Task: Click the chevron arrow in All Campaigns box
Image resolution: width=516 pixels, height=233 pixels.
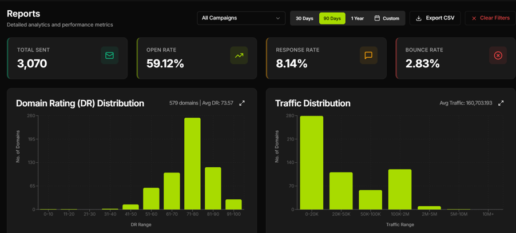Action: pyautogui.click(x=278, y=18)
